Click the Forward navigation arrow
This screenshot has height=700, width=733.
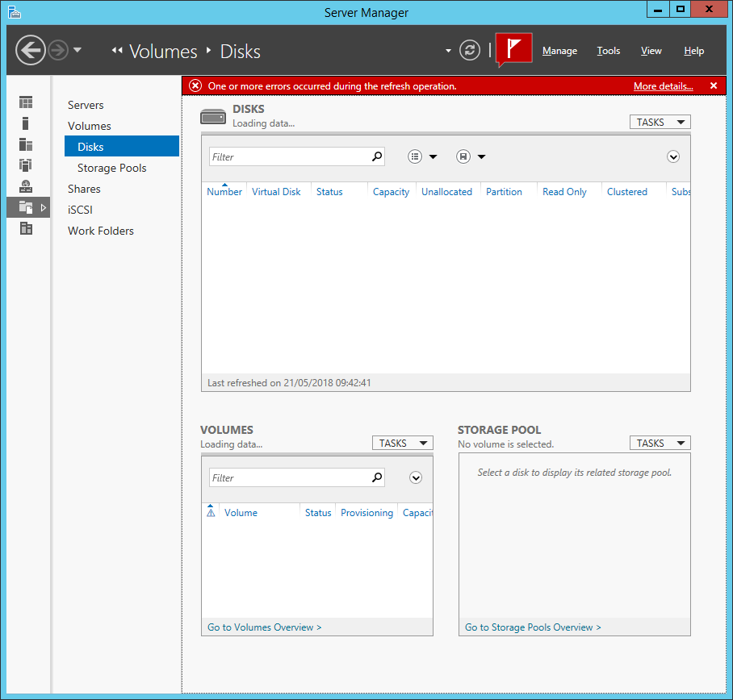point(58,50)
